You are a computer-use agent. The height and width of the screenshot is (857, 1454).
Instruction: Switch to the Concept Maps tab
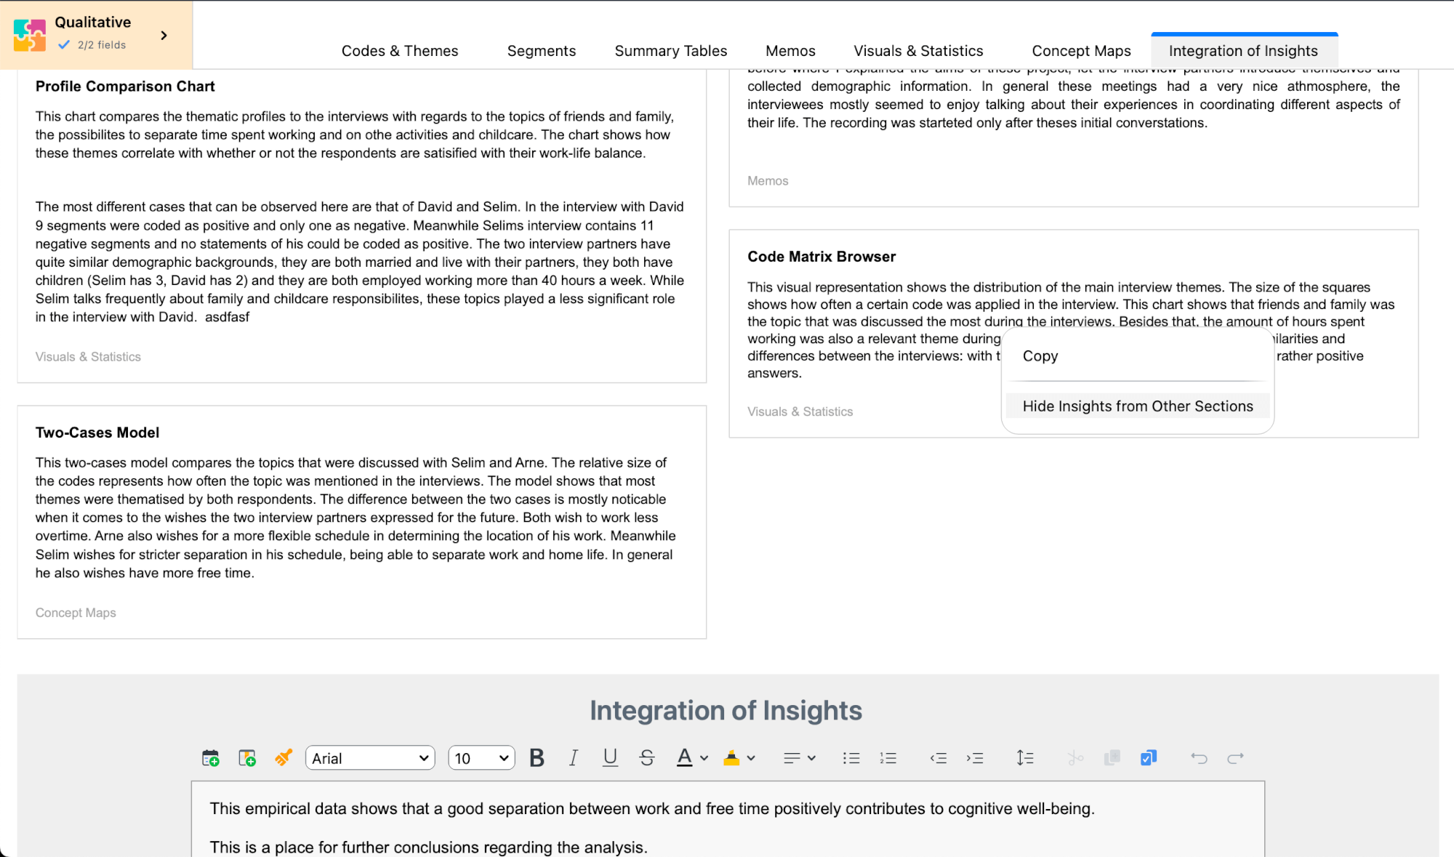[x=1081, y=51]
